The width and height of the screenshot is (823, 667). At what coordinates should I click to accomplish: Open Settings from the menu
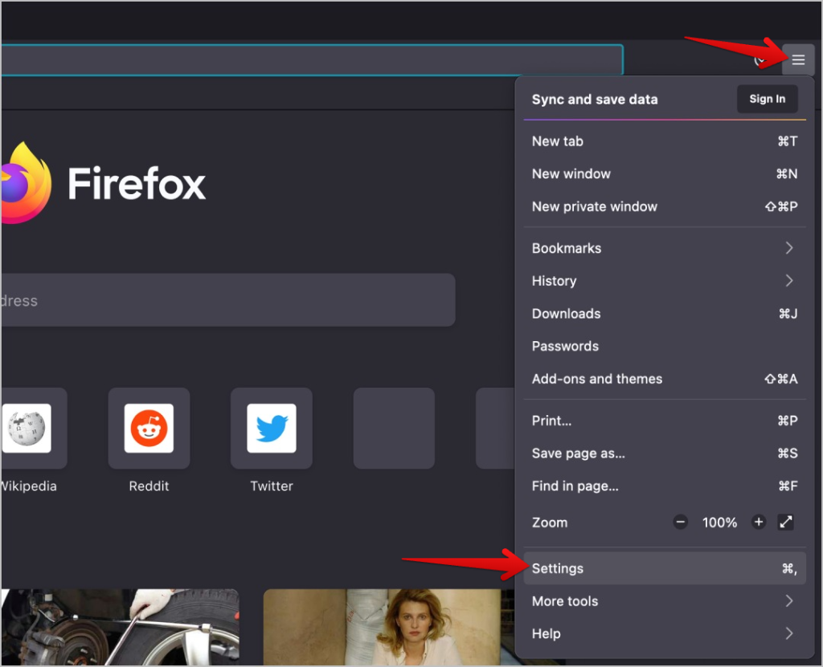pyautogui.click(x=665, y=568)
